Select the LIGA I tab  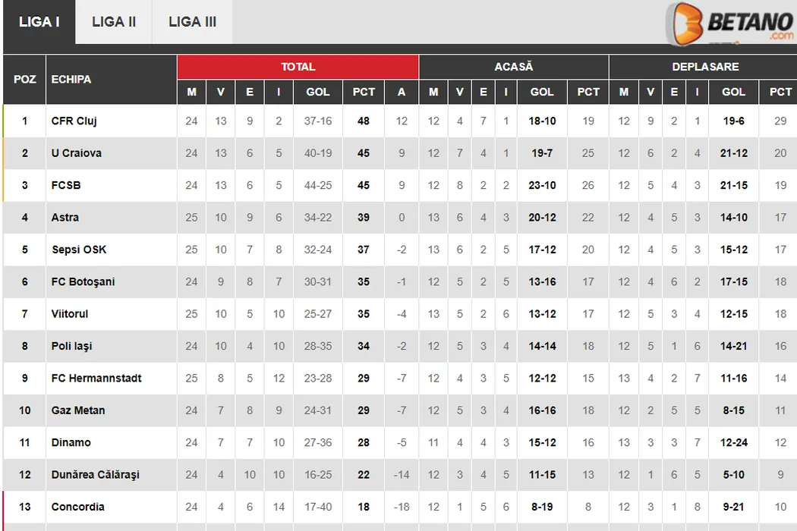39,22
